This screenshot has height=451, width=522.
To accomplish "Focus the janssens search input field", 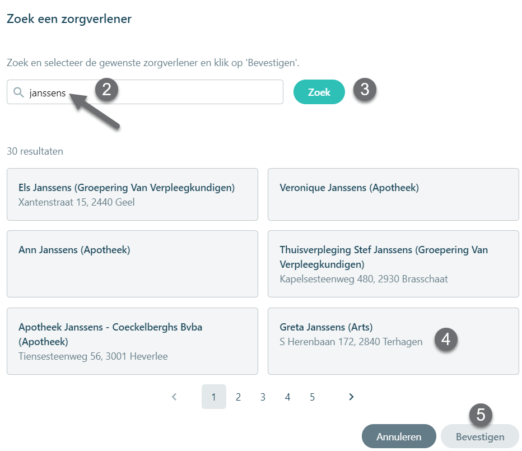I will (x=145, y=92).
